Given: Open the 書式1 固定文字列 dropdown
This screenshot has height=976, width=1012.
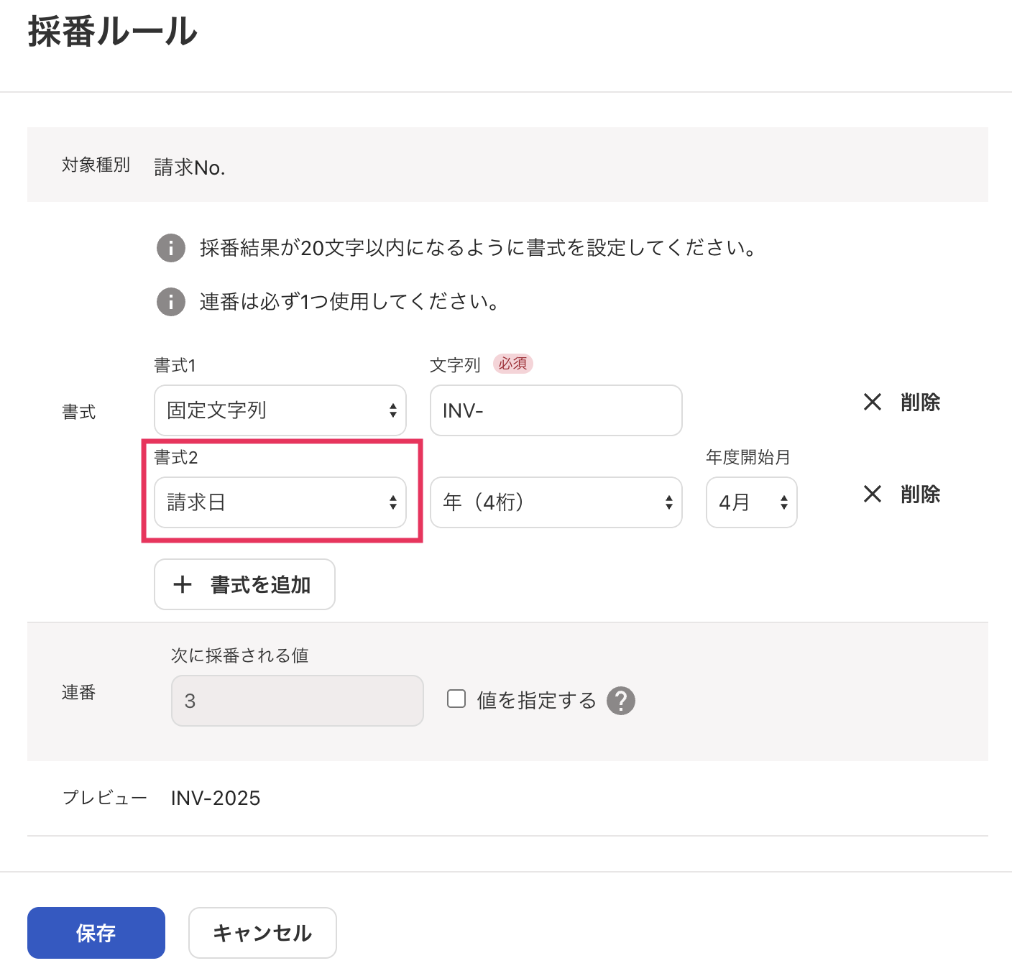Looking at the screenshot, I should (x=280, y=410).
